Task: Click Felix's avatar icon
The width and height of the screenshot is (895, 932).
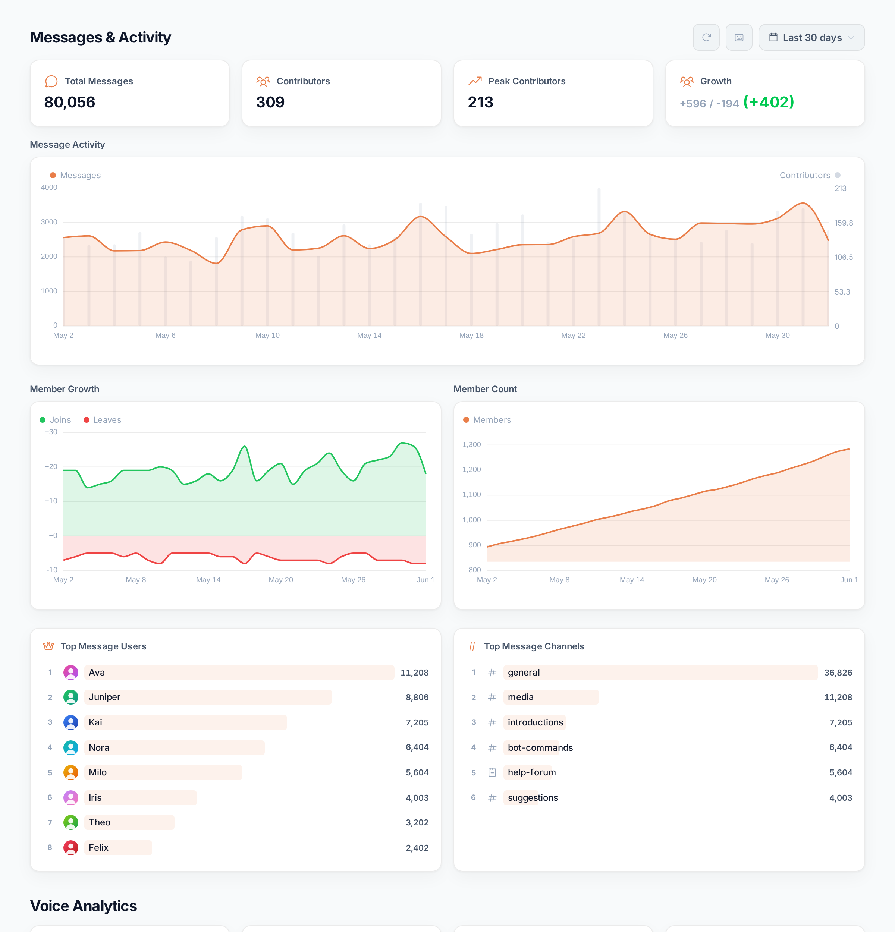Action: (71, 847)
